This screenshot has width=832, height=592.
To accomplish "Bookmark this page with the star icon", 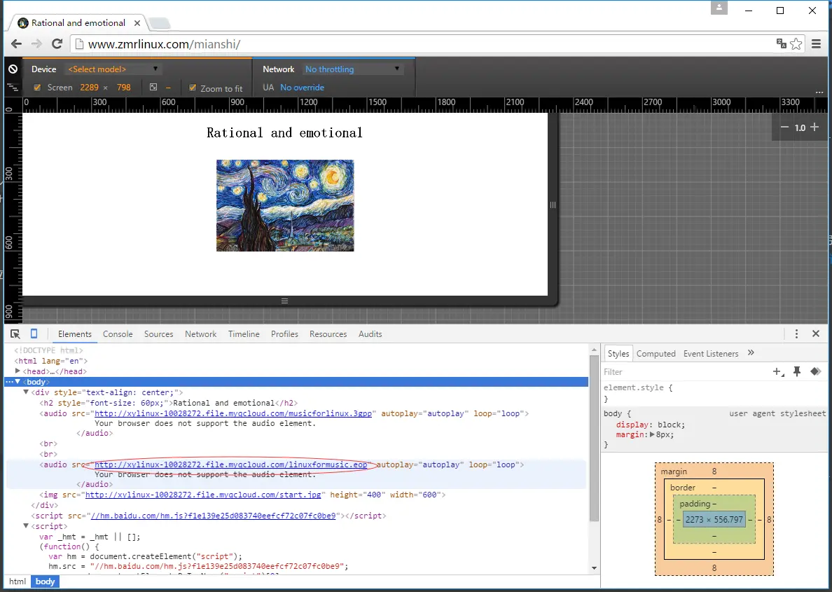I will [796, 44].
